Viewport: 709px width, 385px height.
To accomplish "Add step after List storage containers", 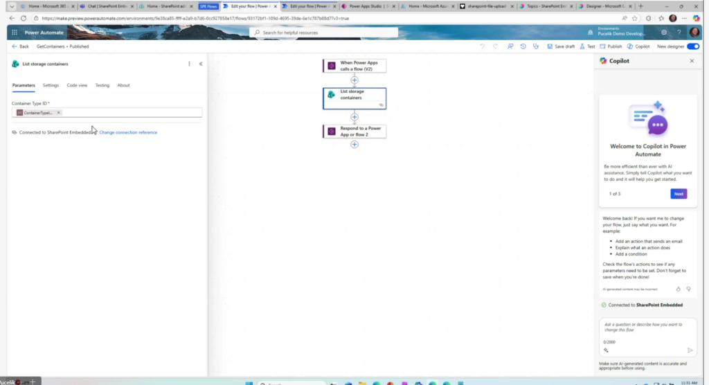I will click(x=354, y=117).
